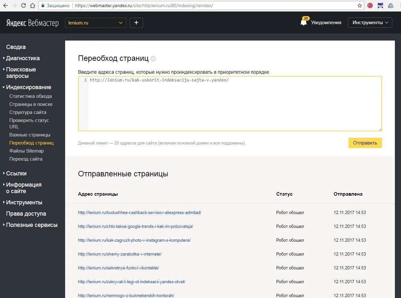Open nemnogo-o-bukmekerskih-kontorah link

pos(126,295)
